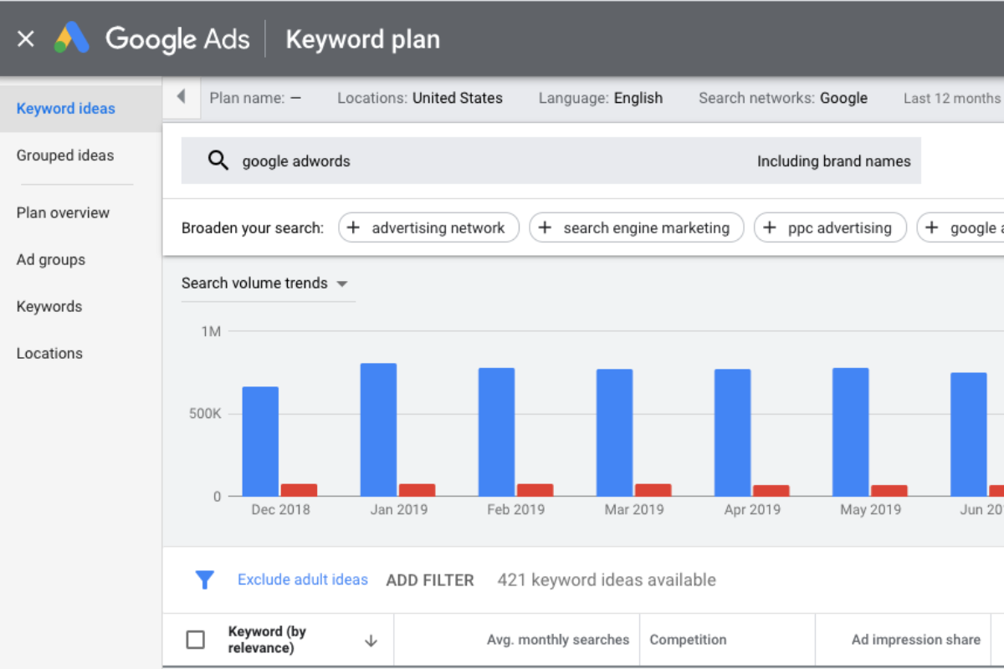
Task: Close the Keyword plan with the X icon
Action: coord(26,38)
